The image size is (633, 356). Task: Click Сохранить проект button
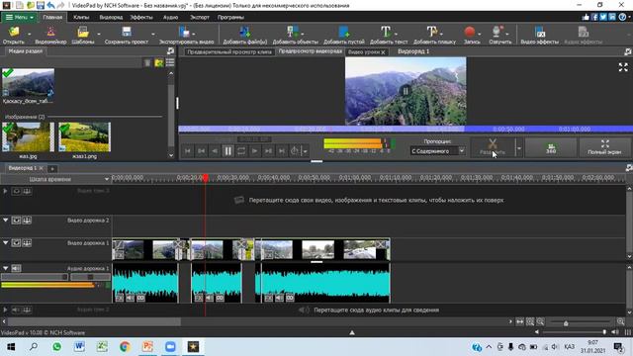127,36
